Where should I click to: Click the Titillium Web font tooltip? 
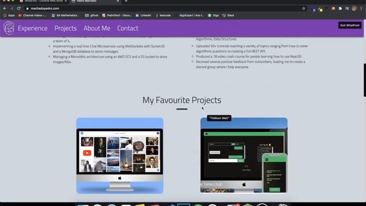point(219,118)
